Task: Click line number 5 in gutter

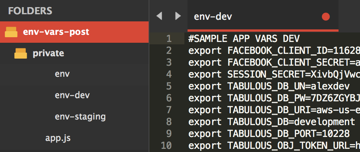Action: 169,86
